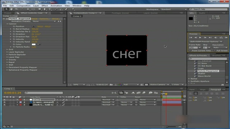This screenshot has height=129, width=230.
Task: Select the Pan Behind tool
Action: [x=33, y=9]
